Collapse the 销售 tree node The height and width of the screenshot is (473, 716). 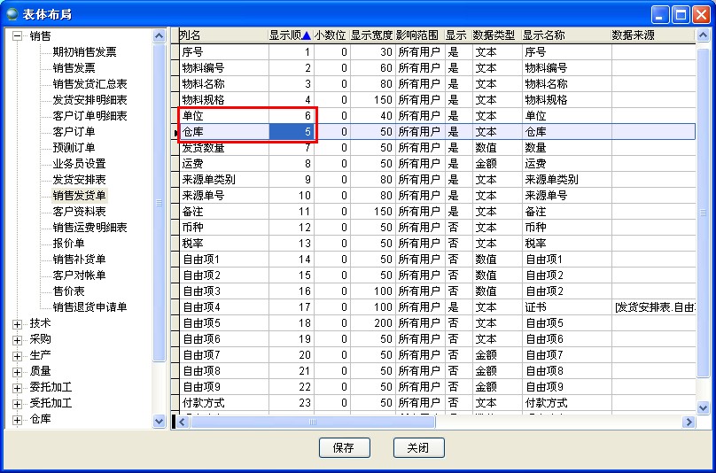click(17, 36)
